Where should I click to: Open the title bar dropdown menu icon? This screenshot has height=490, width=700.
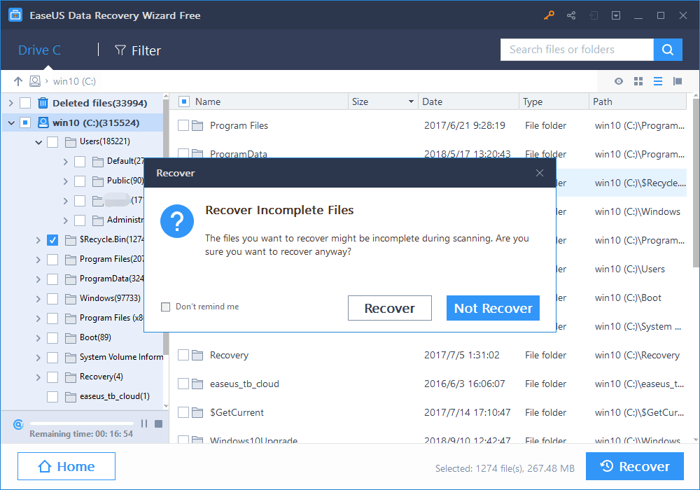[x=615, y=15]
